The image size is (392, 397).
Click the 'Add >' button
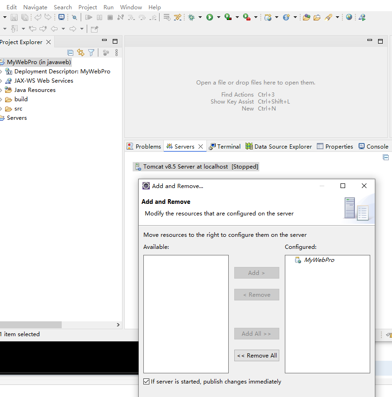tap(257, 273)
